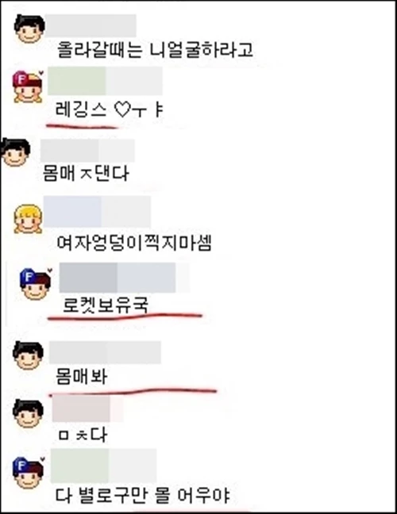Viewport: 397px width, 514px height.
Task: Select the 다 별로구만 몰 어우야 comment
Action: (142, 496)
